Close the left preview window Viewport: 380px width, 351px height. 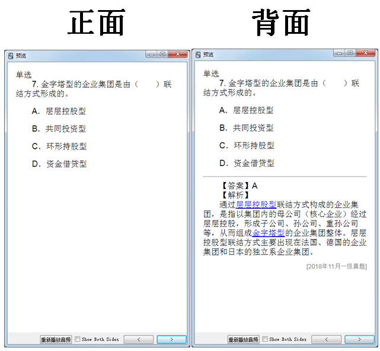pos(178,55)
